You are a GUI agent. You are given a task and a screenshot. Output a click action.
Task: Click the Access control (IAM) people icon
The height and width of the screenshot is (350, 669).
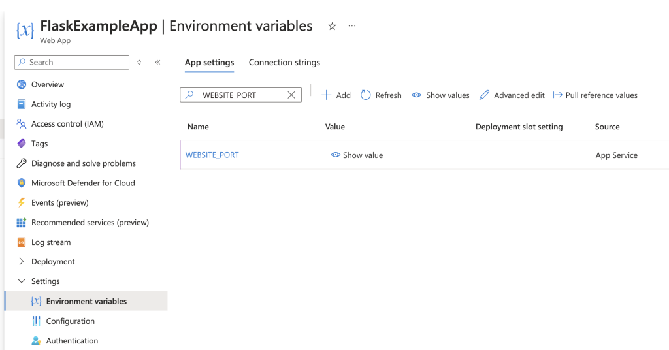coord(22,124)
